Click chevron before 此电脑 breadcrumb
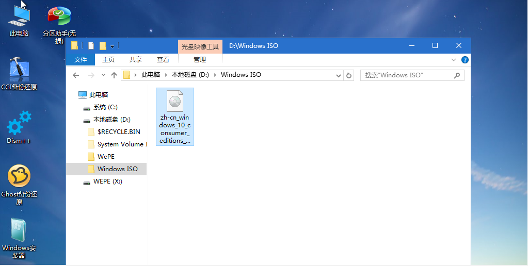 click(136, 75)
